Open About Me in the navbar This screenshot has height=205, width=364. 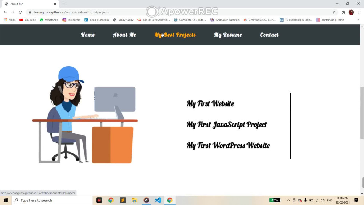(124, 35)
